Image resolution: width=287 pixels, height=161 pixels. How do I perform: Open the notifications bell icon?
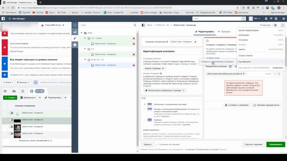(x=266, y=19)
